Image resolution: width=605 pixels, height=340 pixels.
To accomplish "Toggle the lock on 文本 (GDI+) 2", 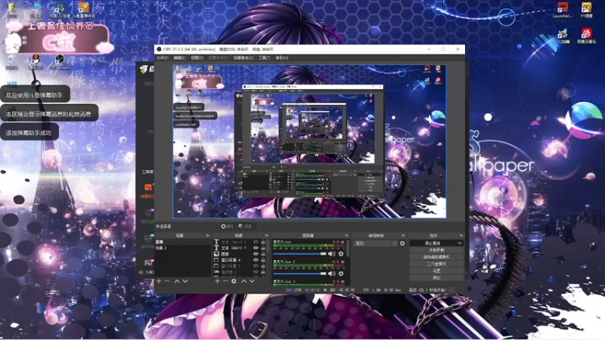I will pyautogui.click(x=263, y=242).
